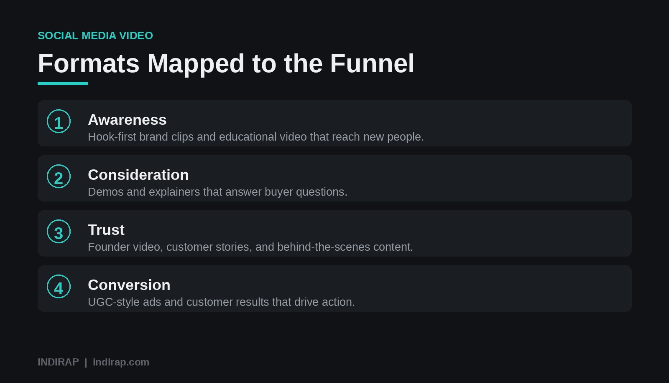Click the INDIRAP brand name in footer
This screenshot has height=383, width=669.
click(58, 362)
